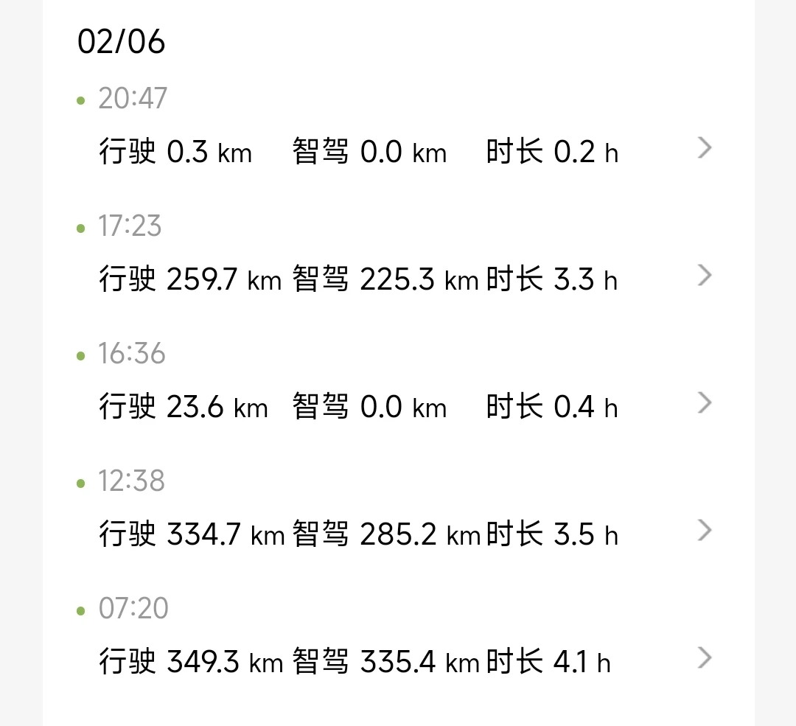796x726 pixels.
Task: Click the green dot beside 07:20
Action: (x=81, y=611)
